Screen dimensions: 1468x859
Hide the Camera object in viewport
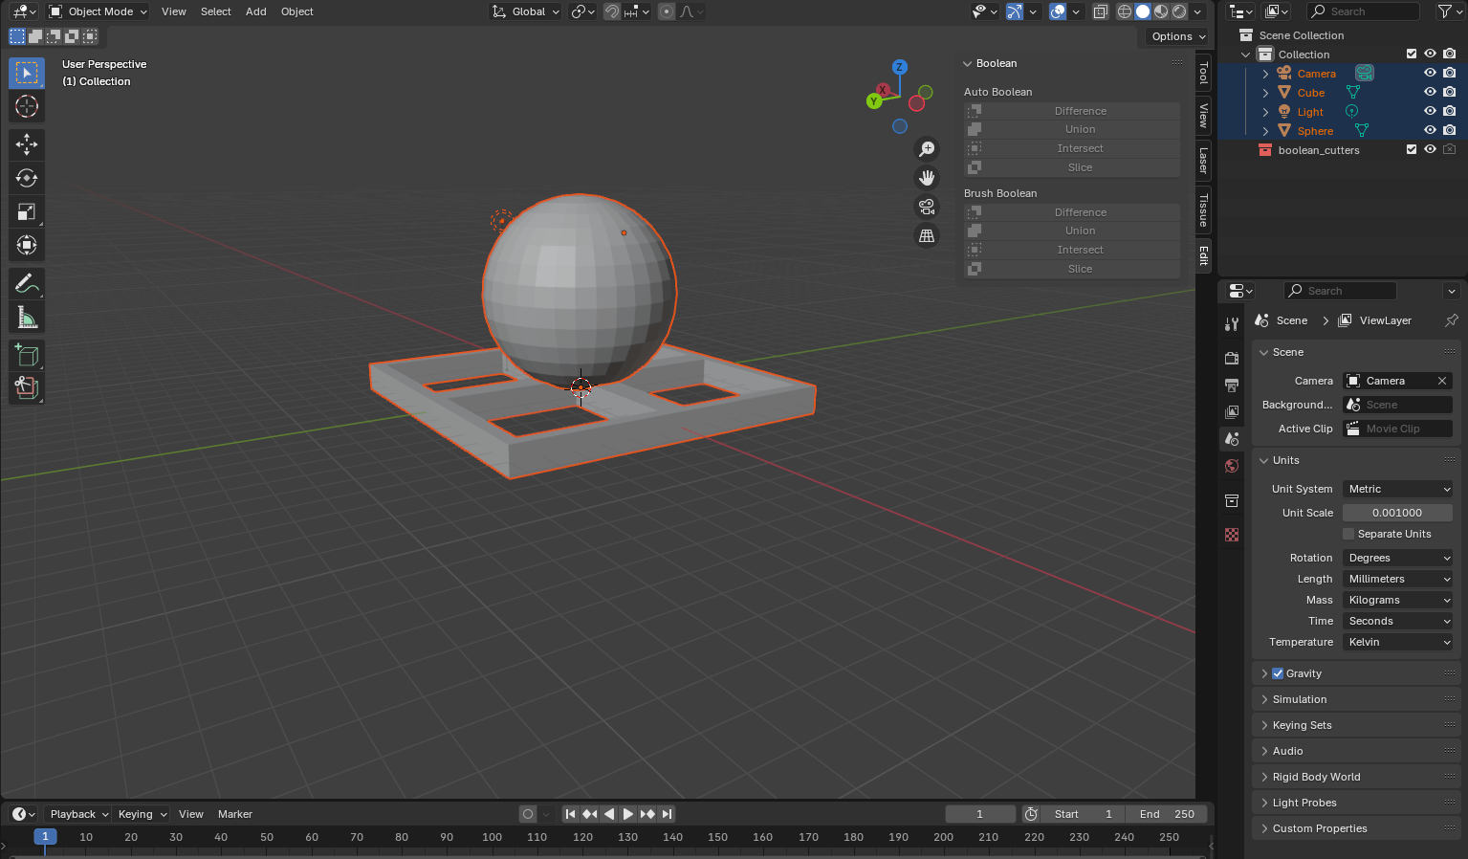[x=1430, y=73]
